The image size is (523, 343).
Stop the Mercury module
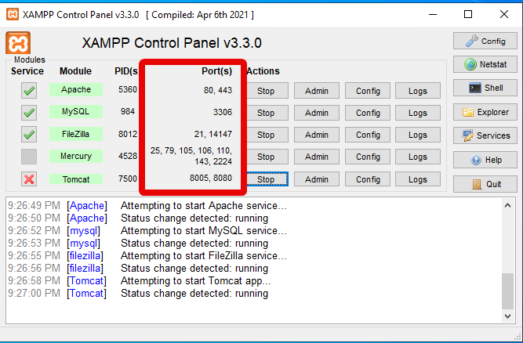[x=266, y=157]
